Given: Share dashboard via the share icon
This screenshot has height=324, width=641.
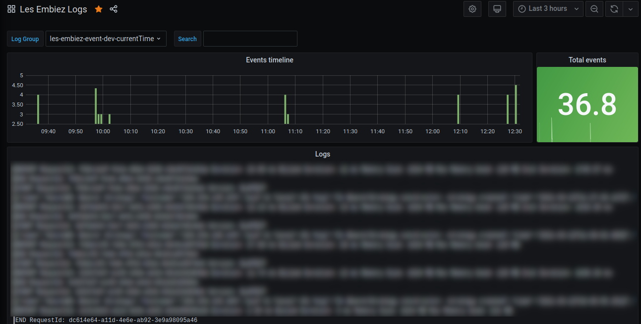Looking at the screenshot, I should click(114, 9).
